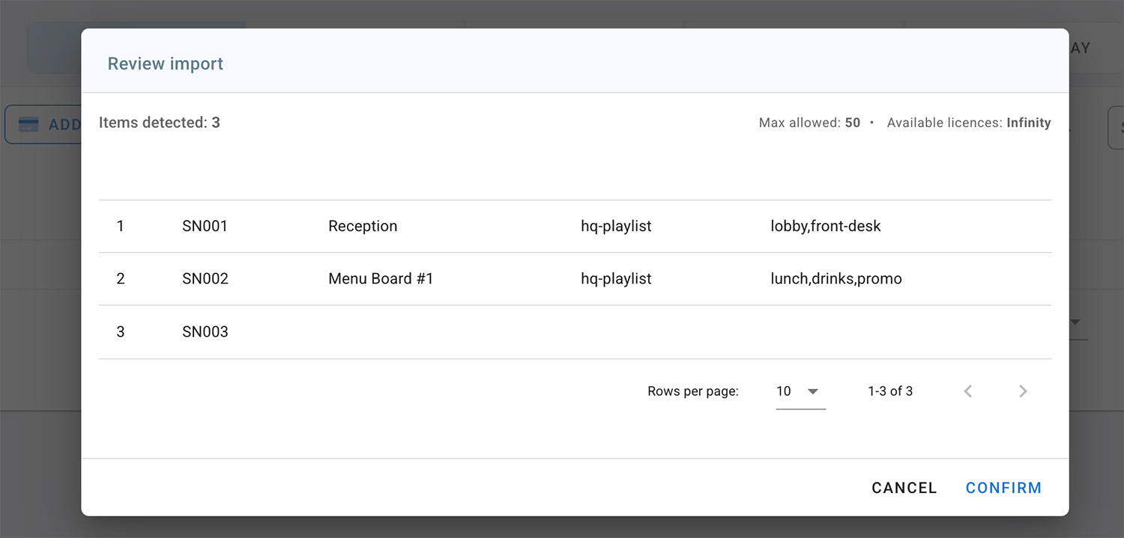Click the next page arrow
Viewport: 1124px width, 538px height.
(1022, 391)
